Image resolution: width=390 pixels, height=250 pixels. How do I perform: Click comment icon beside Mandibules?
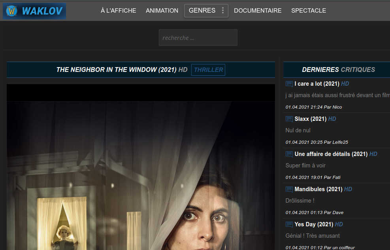[x=289, y=190]
